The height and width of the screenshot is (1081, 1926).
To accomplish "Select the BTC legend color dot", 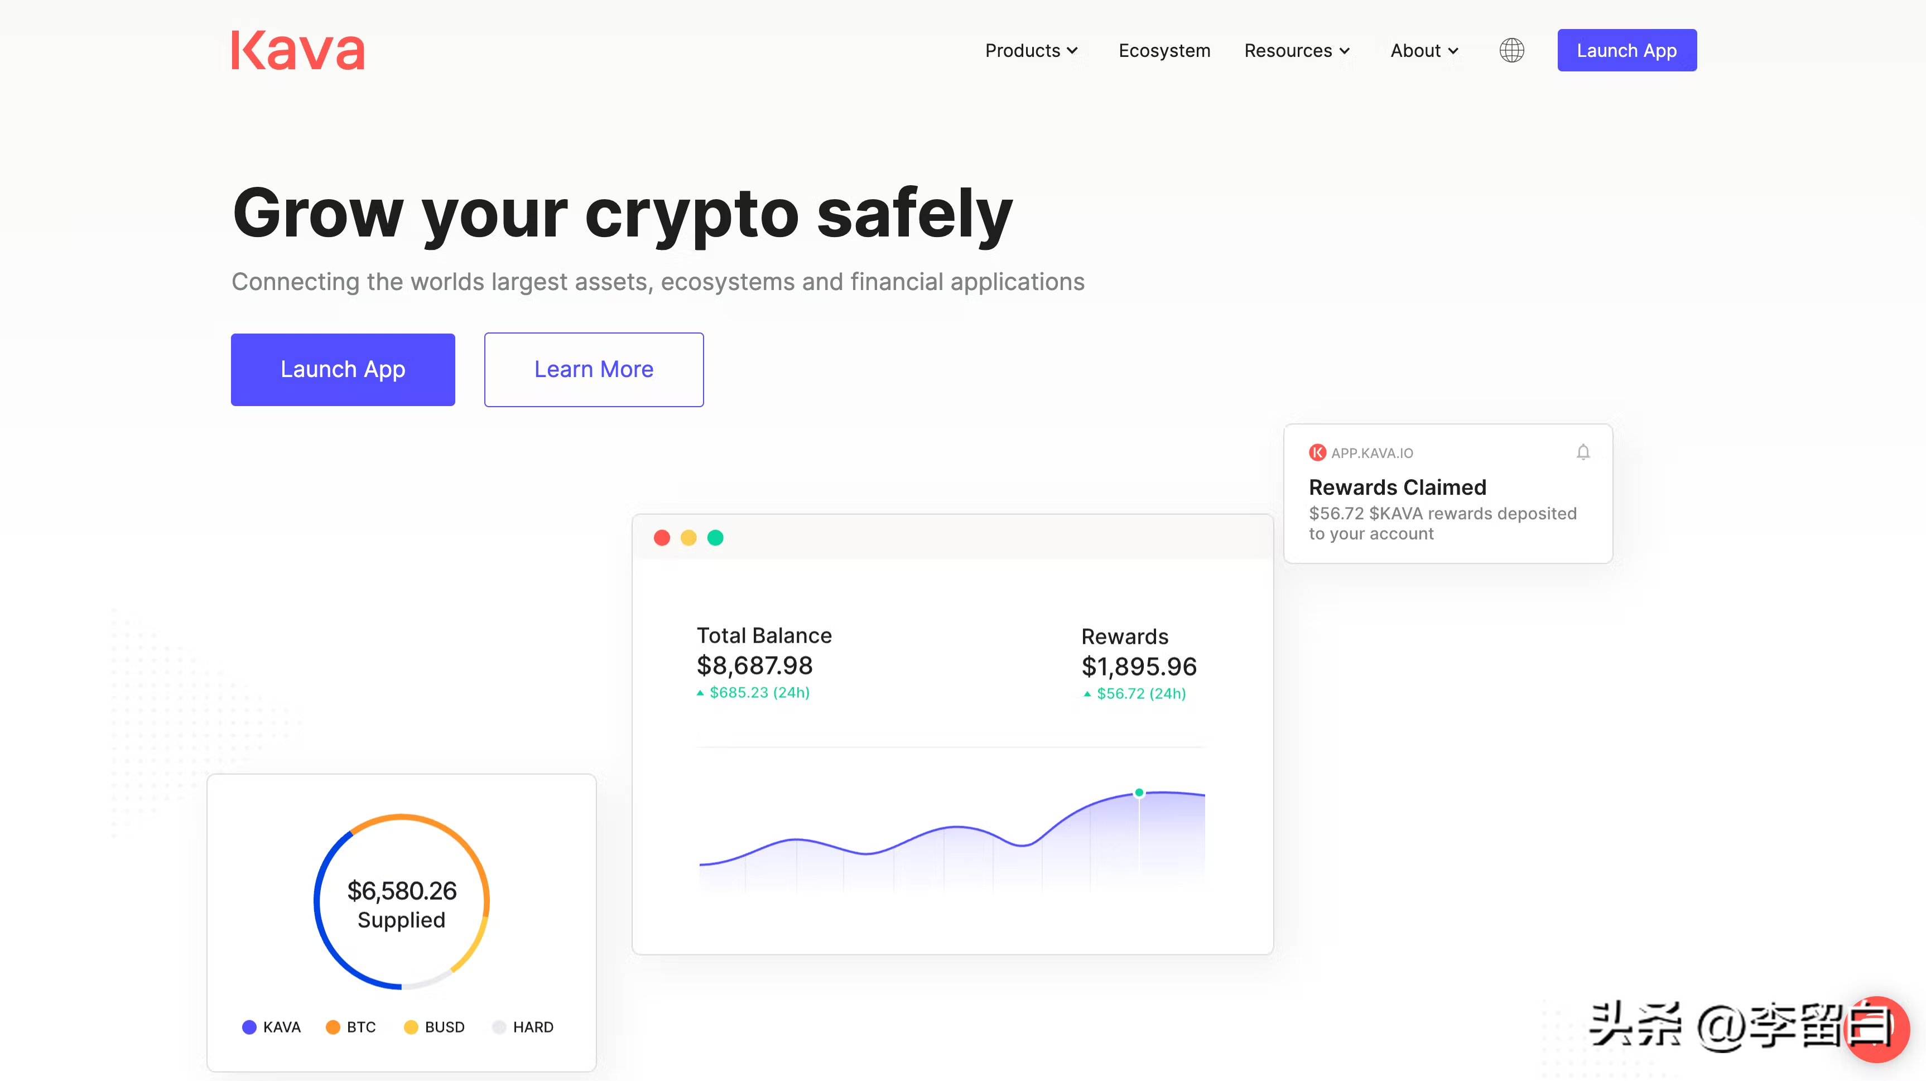I will (334, 1027).
